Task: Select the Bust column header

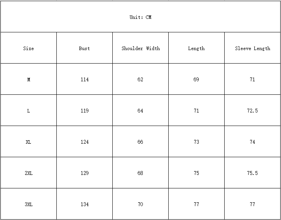Action: (85, 49)
